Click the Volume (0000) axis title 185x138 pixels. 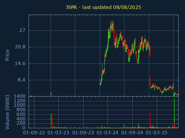7,112
